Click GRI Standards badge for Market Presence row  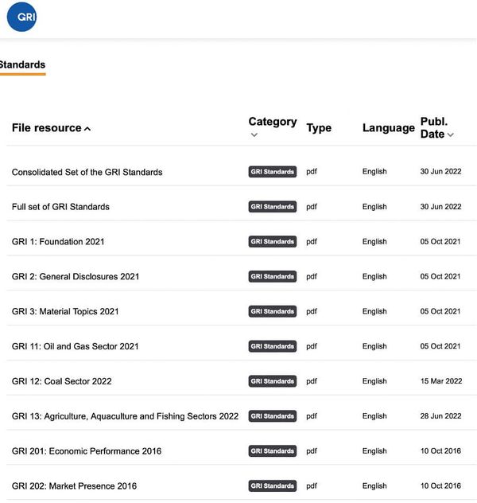point(272,486)
